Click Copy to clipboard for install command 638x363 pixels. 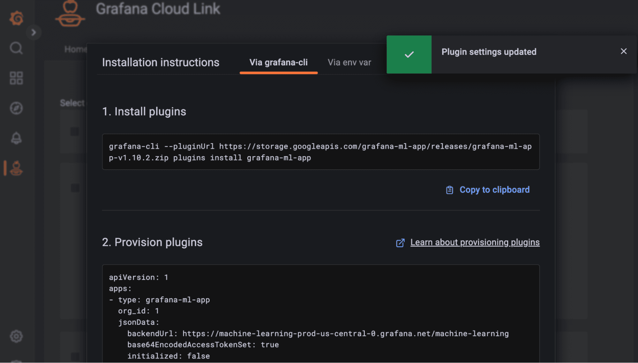[x=488, y=190]
